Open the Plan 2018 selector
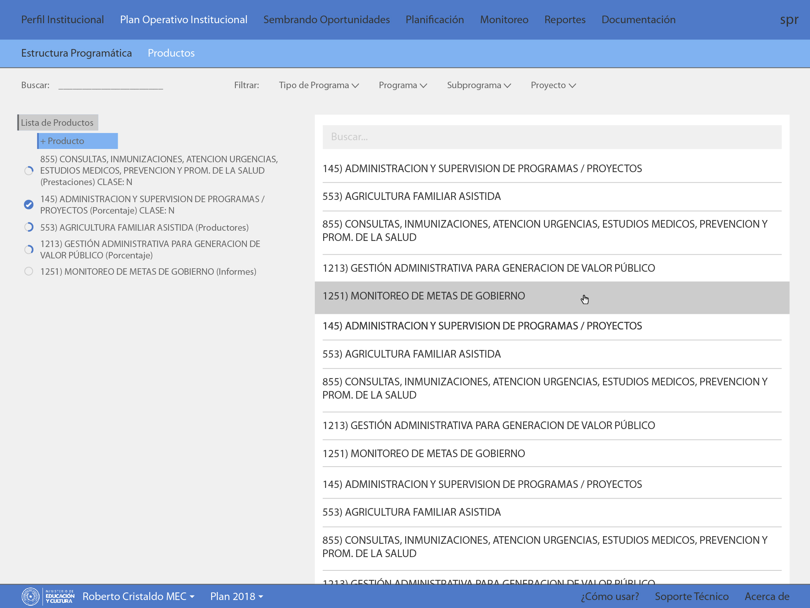 tap(237, 596)
